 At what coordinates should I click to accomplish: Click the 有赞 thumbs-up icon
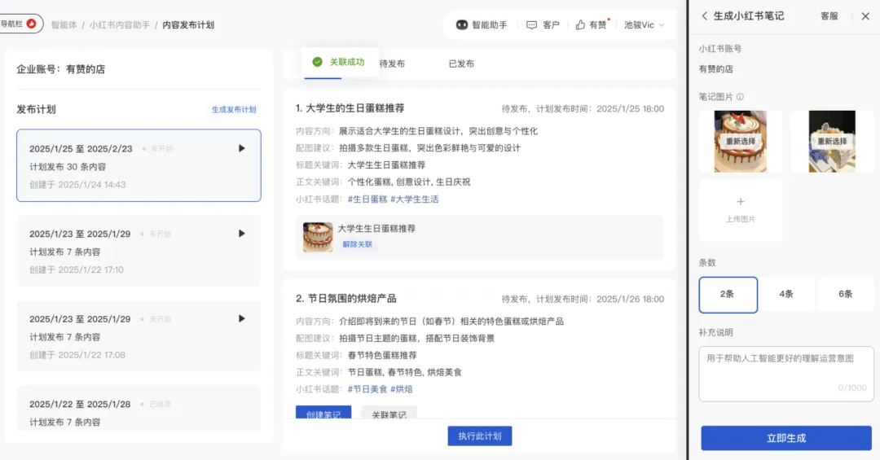[580, 25]
